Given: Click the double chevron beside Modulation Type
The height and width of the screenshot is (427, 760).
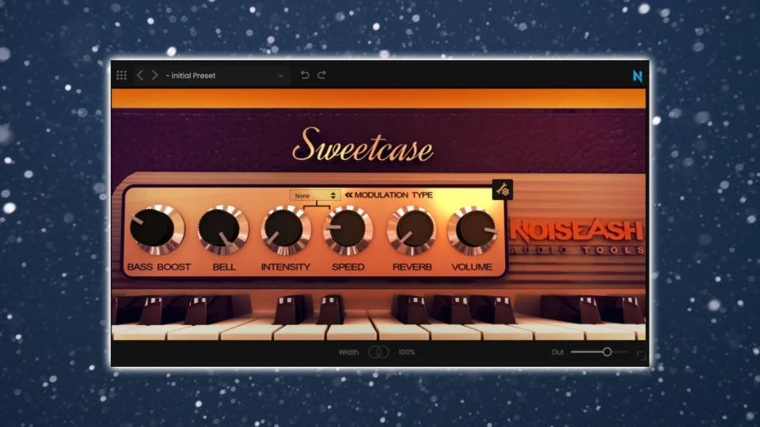Looking at the screenshot, I should pyautogui.click(x=348, y=195).
